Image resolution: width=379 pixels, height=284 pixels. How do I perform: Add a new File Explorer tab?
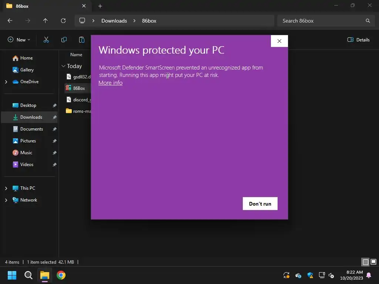(x=100, y=6)
